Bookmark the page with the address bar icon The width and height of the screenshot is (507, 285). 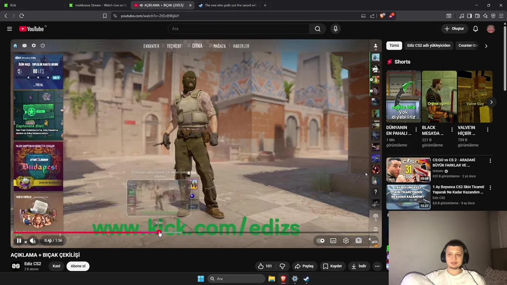105,16
